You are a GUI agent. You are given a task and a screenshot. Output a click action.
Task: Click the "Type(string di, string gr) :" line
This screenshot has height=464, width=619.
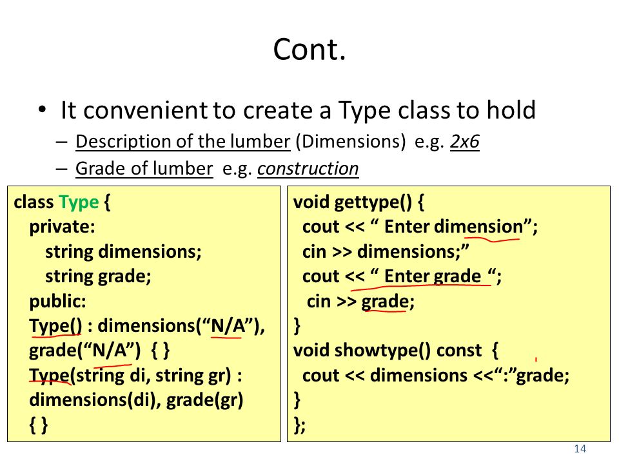point(136,376)
